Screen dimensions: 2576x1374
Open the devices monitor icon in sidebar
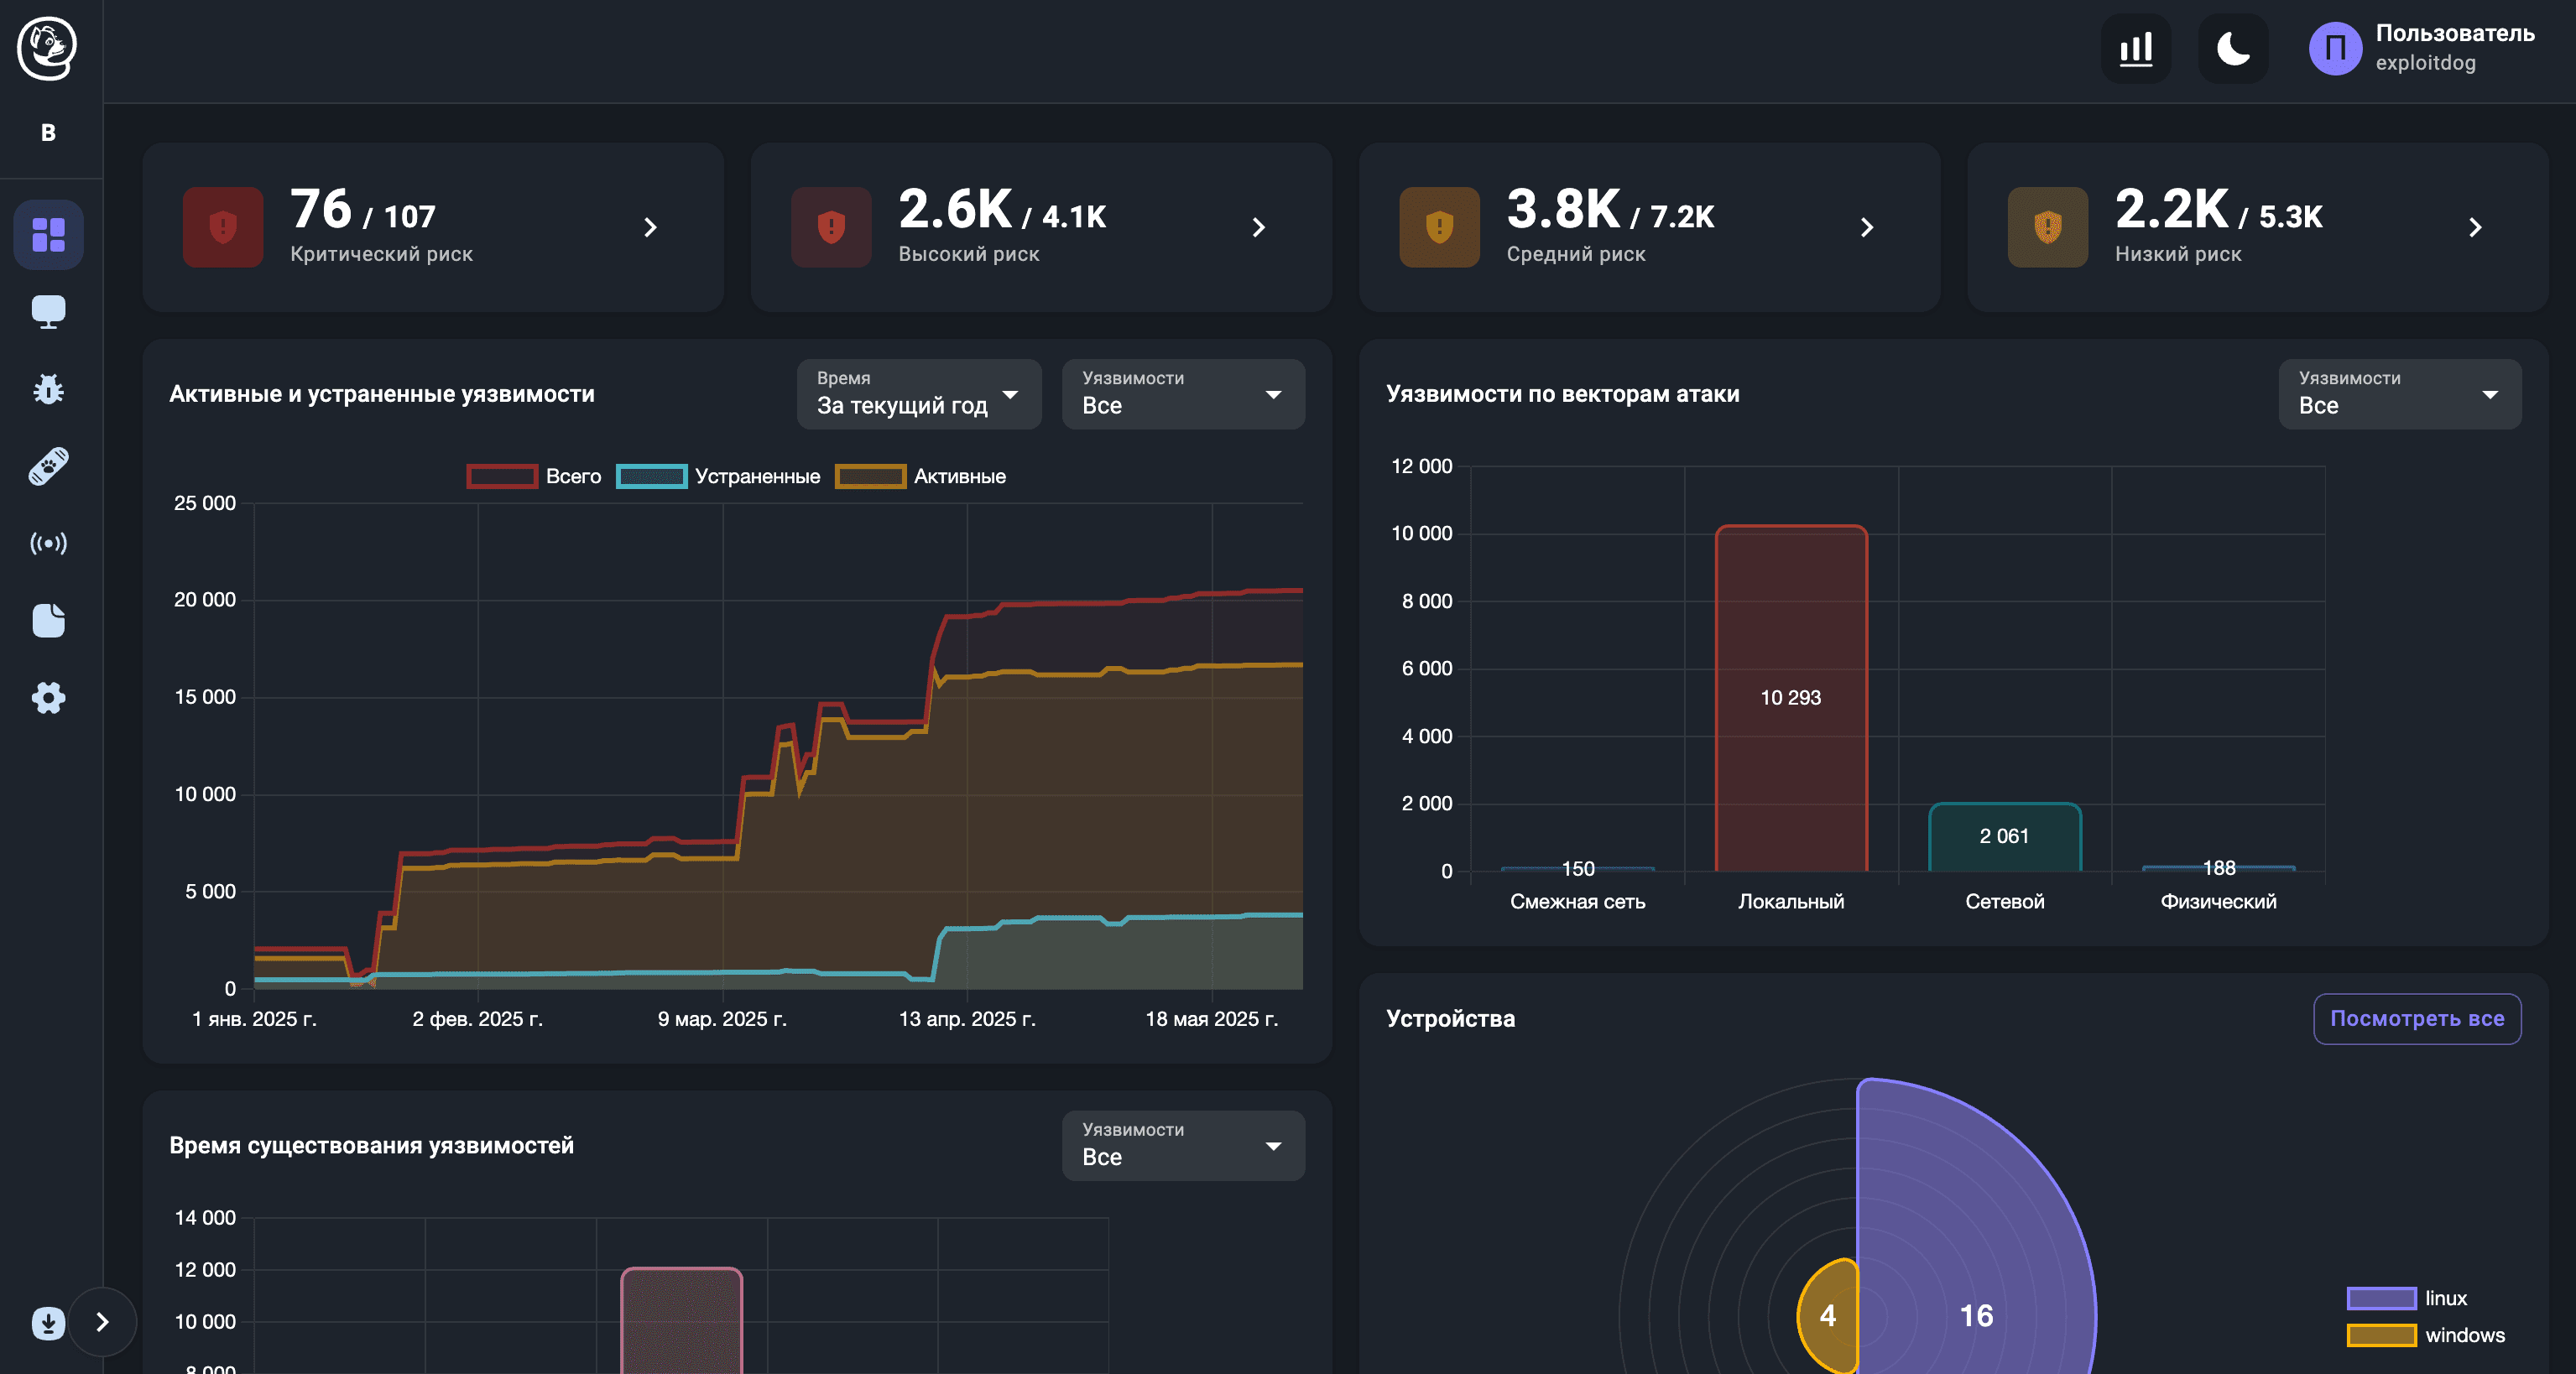(48, 312)
